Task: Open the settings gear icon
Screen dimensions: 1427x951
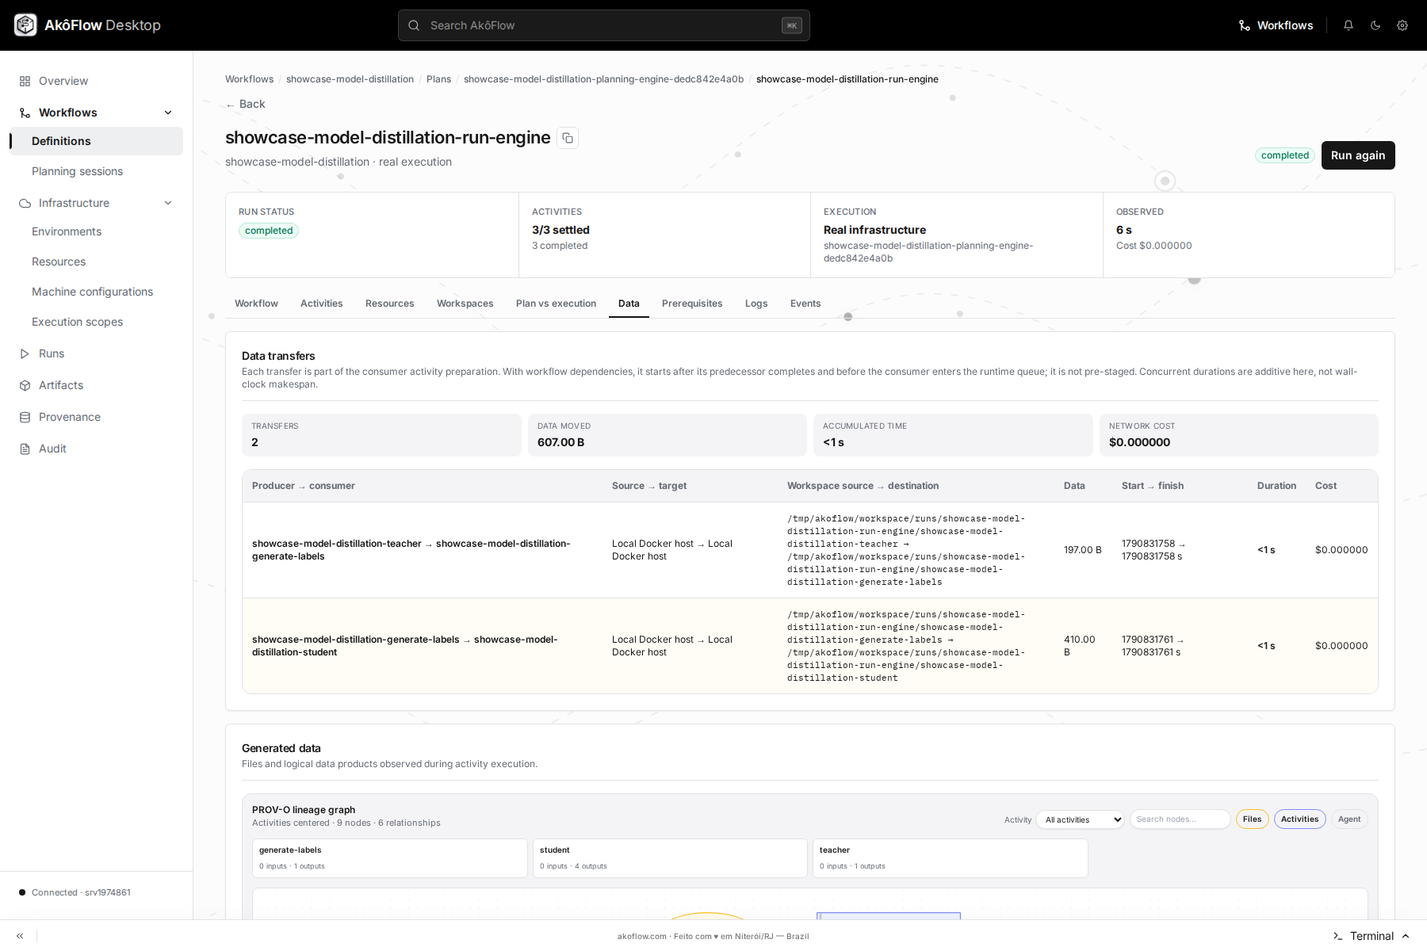Action: coord(1402,25)
